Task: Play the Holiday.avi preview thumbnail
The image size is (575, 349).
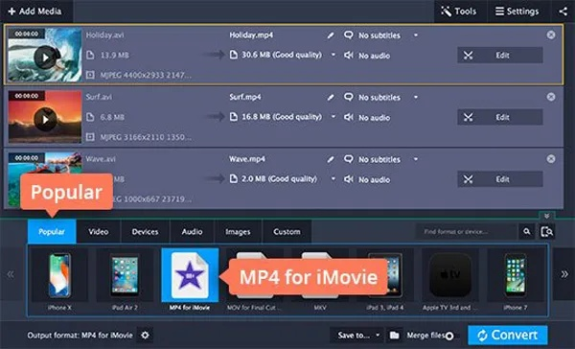Action: tap(45, 58)
